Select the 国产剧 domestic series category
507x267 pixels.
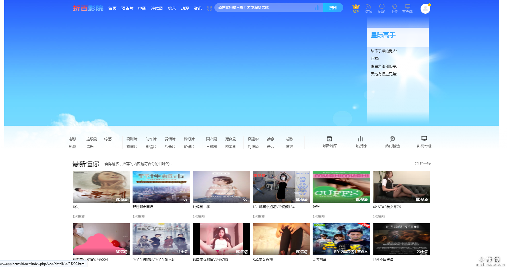tap(212, 139)
